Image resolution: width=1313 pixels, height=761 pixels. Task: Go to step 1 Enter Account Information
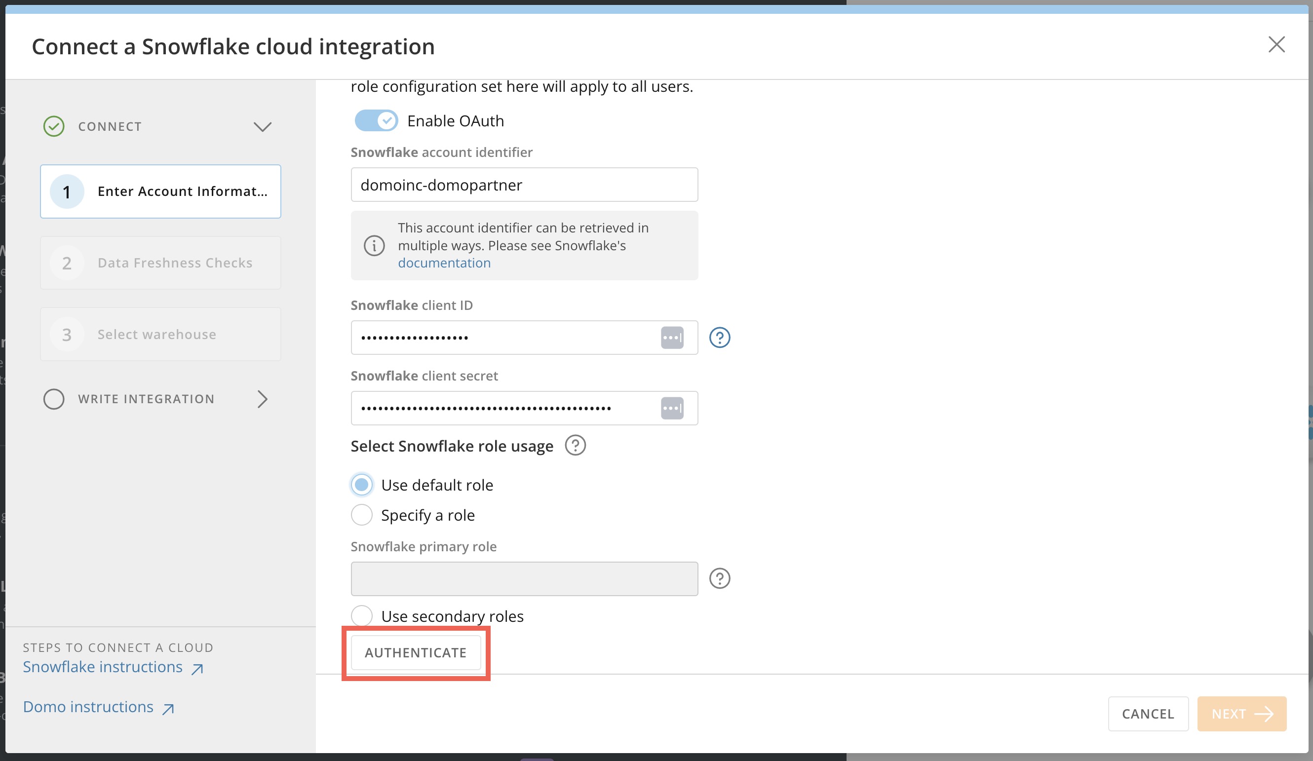(160, 191)
